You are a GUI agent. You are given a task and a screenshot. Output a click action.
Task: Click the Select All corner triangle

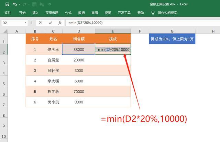(x=4, y=31)
